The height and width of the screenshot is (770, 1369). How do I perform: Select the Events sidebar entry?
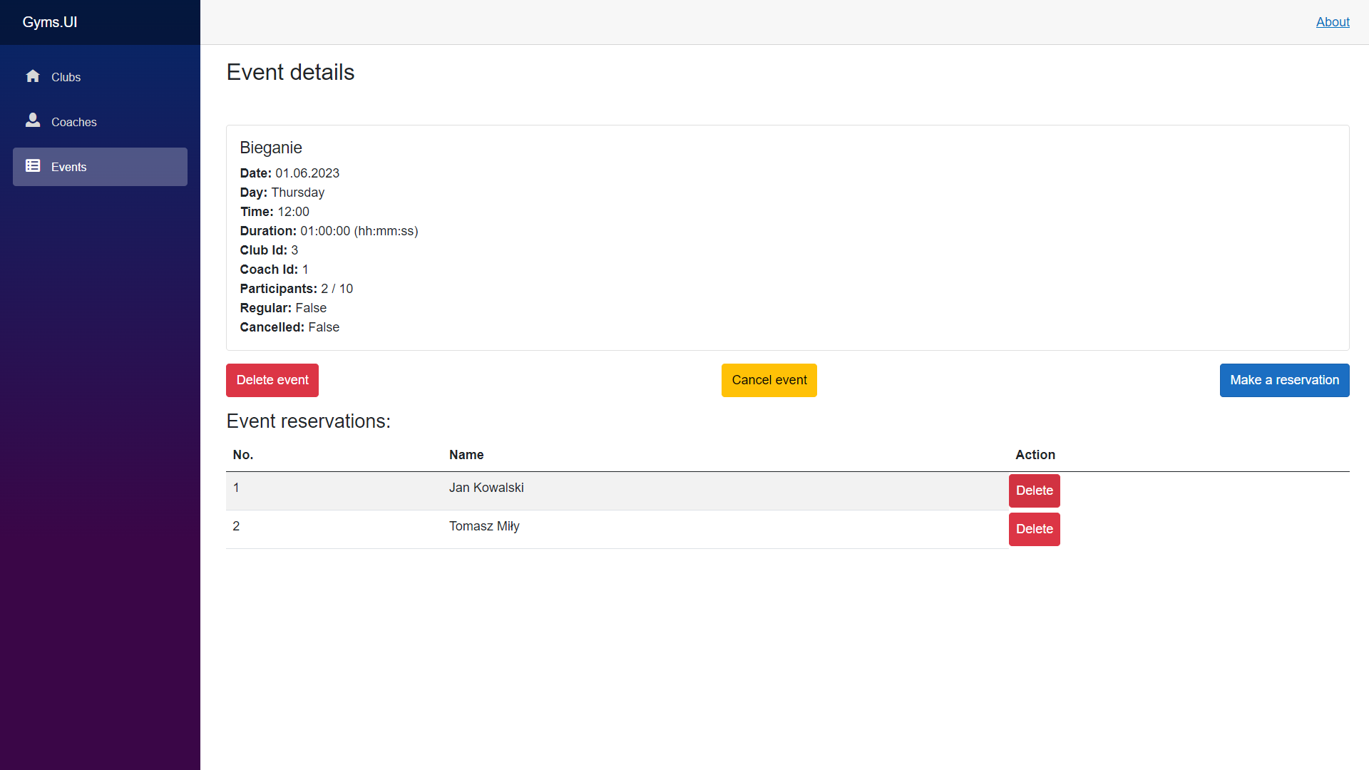69,167
